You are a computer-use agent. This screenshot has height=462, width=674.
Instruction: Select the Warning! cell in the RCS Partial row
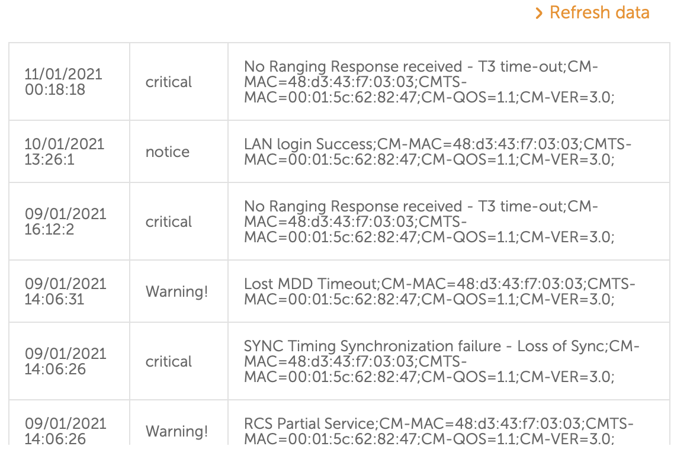point(176,431)
